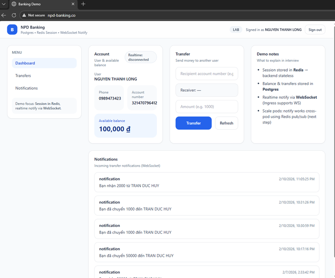Screen dimensions: 335x278
Task: Focus the Recipient account number field
Action: (207, 74)
